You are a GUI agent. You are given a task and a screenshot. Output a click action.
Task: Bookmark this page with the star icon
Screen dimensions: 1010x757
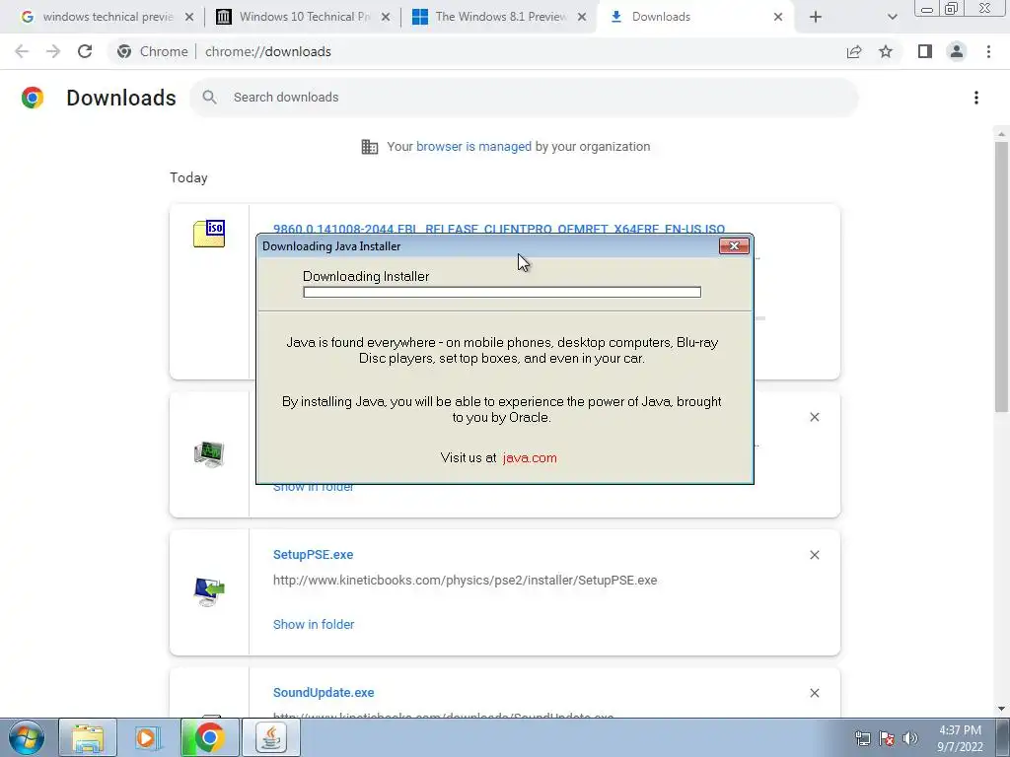click(x=886, y=51)
